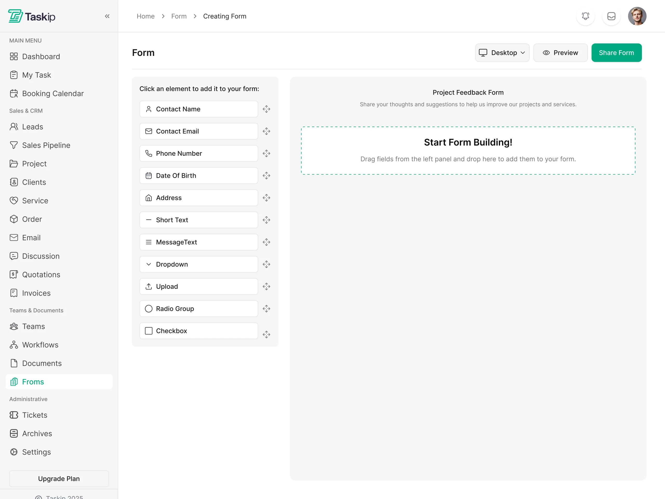Click the Start Form Building drop zone

click(468, 150)
